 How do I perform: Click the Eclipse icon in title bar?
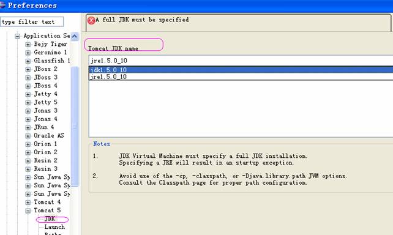(2, 5)
